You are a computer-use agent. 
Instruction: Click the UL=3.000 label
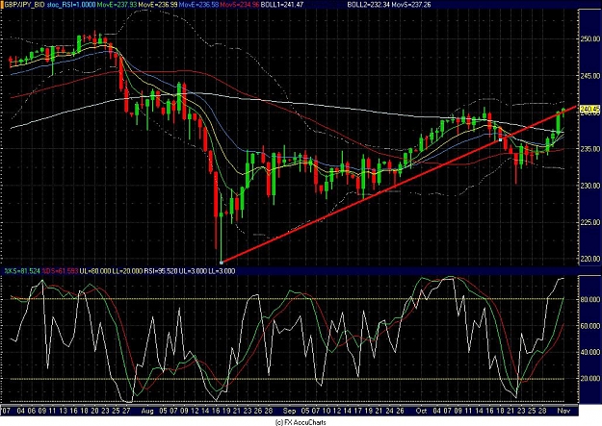tap(192, 271)
